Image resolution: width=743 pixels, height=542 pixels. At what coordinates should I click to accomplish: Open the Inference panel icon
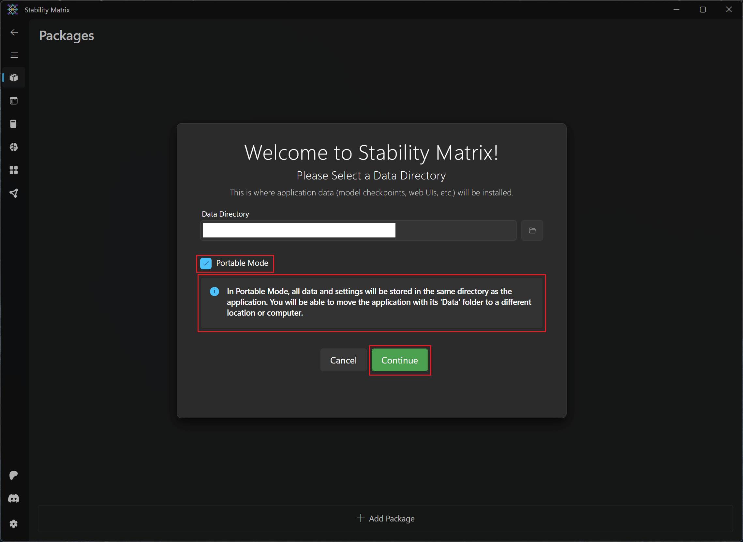13,101
